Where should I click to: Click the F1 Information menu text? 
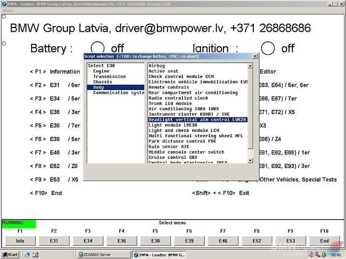coord(55,72)
